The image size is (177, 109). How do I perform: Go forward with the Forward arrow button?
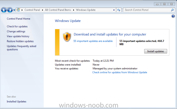click(x=10, y=10)
